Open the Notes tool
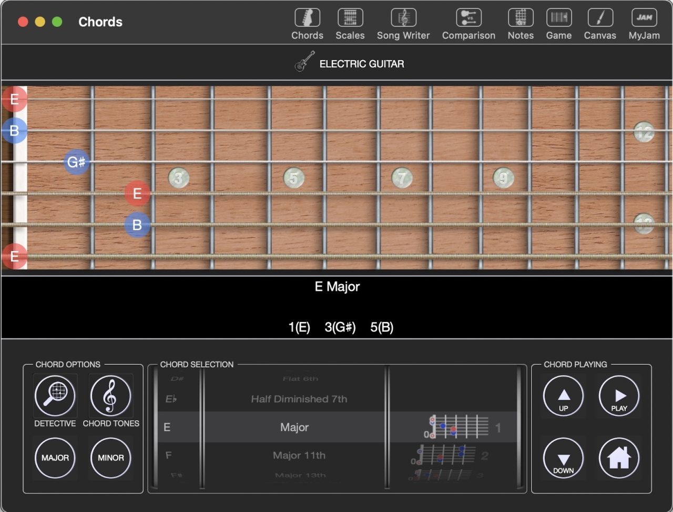This screenshot has width=673, height=512. (x=521, y=24)
